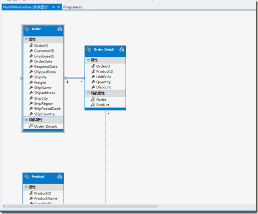Click ProductName wrench icon in Product

(x=31, y=198)
